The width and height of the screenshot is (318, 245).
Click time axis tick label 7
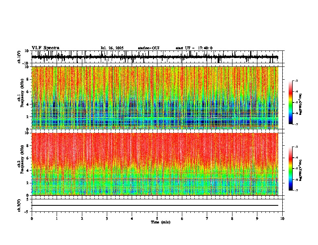(207, 219)
